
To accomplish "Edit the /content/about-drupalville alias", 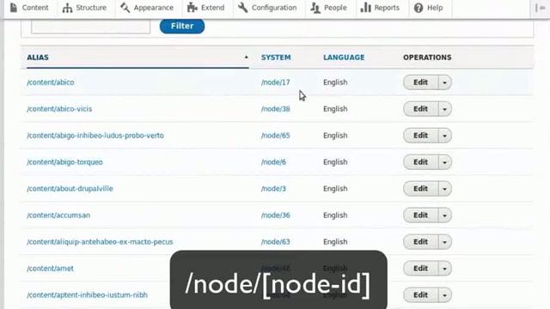I will point(420,189).
